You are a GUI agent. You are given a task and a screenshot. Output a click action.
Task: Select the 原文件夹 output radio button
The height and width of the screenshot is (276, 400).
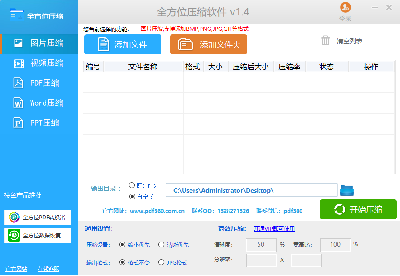pyautogui.click(x=132, y=185)
